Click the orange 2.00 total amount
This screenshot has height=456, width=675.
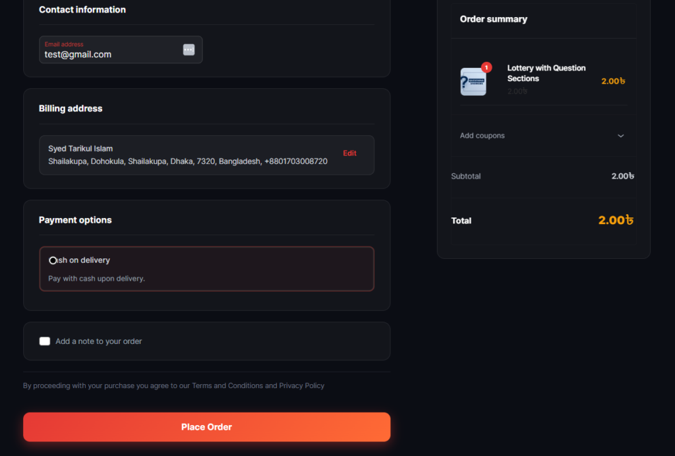click(x=616, y=220)
